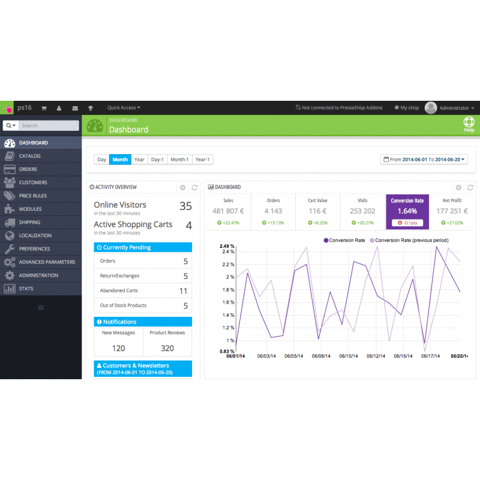
Task: Open the date range picker
Action: (424, 159)
